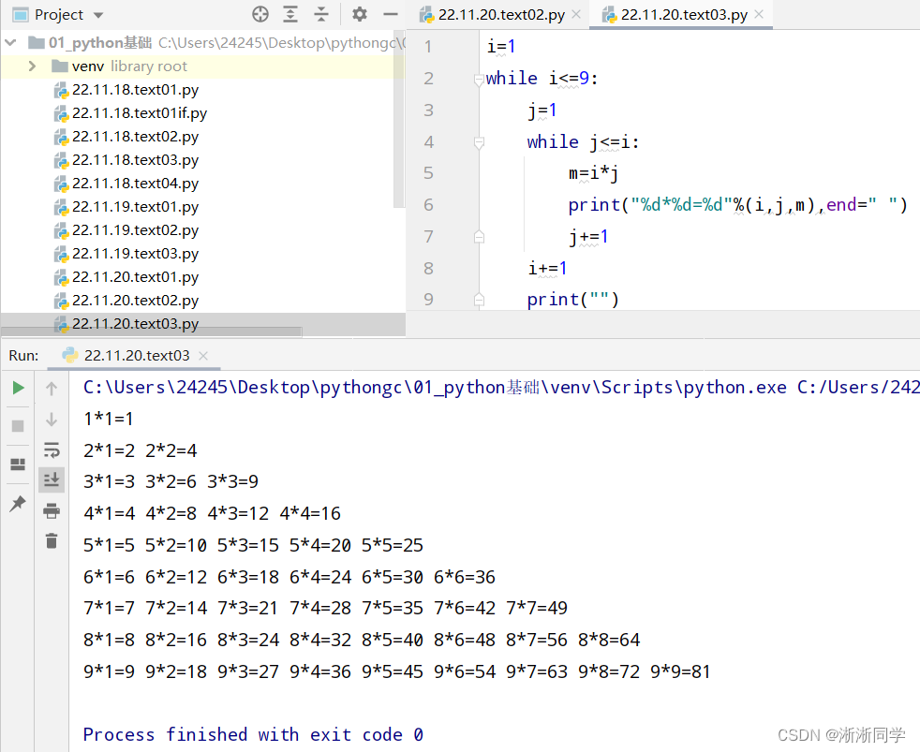Open the Project view dropdown arrow
Viewport: 920px width, 752px height.
coord(98,15)
